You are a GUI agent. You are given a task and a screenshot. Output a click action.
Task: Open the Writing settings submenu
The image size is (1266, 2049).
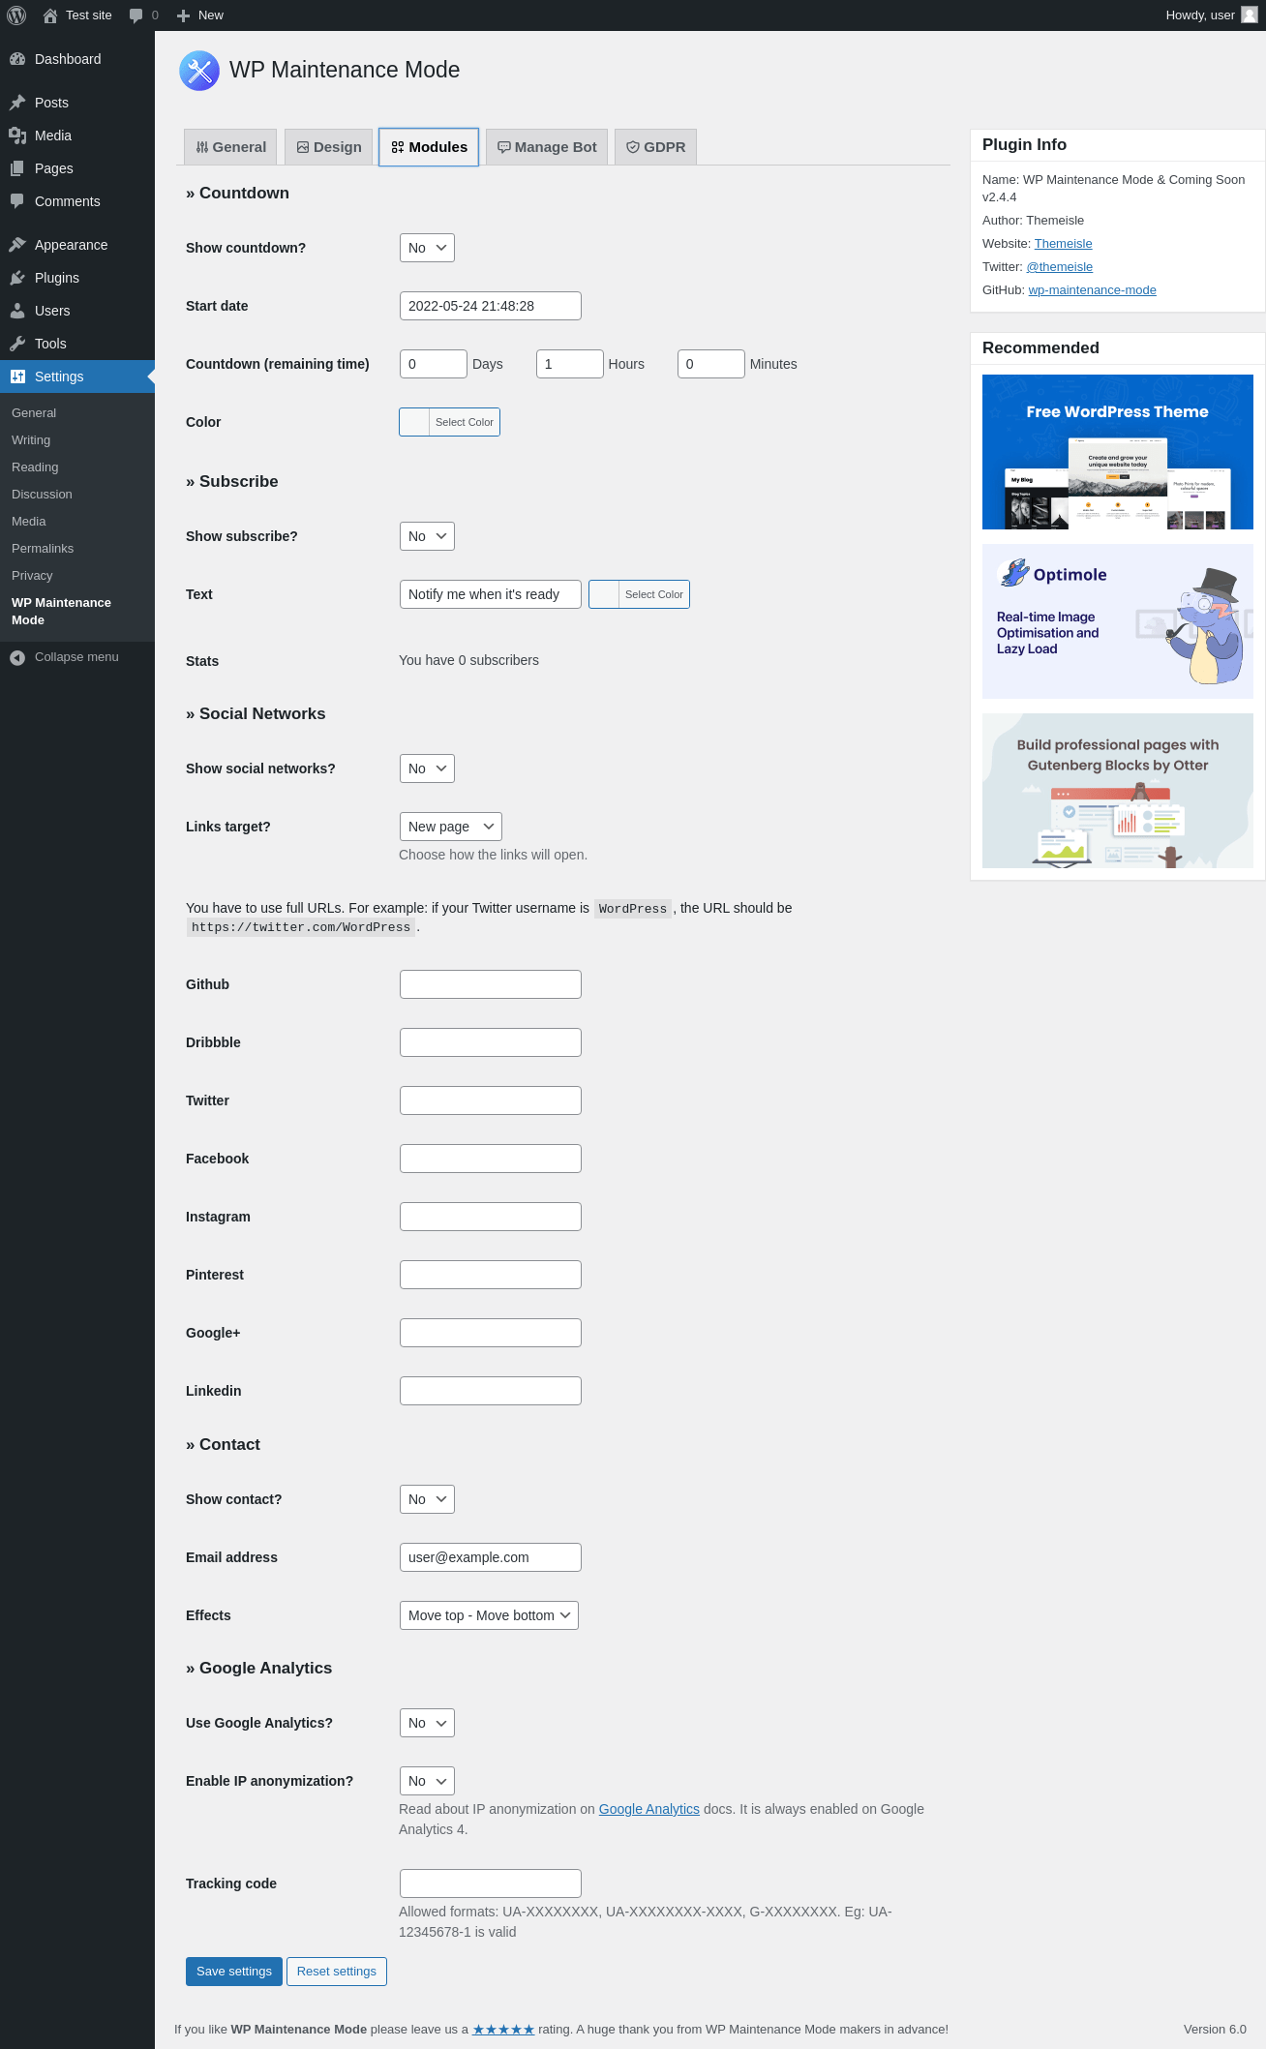[x=31, y=440]
